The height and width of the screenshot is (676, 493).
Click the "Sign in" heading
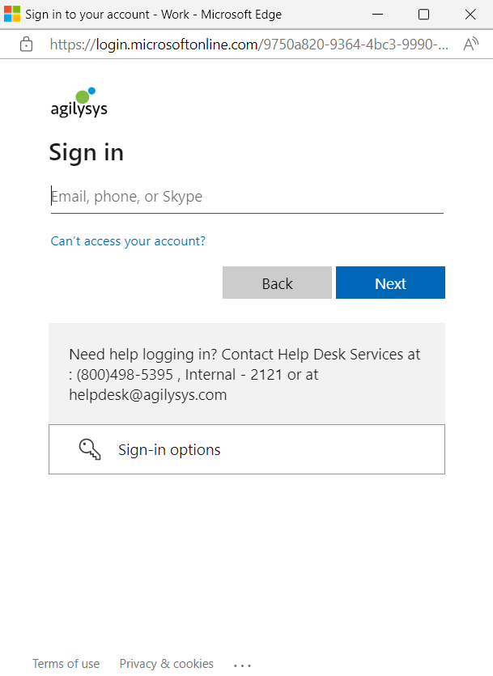(x=87, y=152)
